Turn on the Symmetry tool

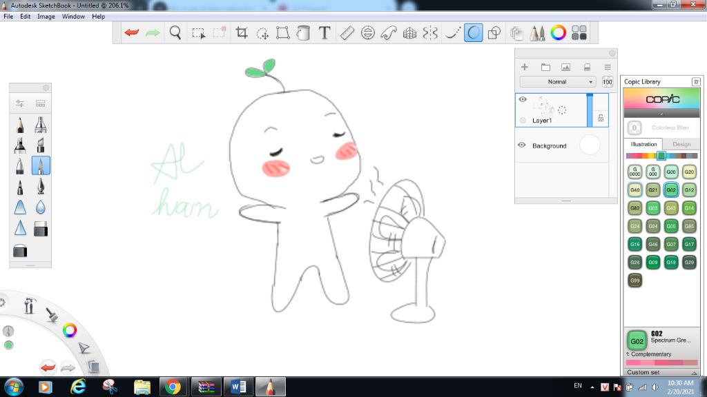click(430, 32)
